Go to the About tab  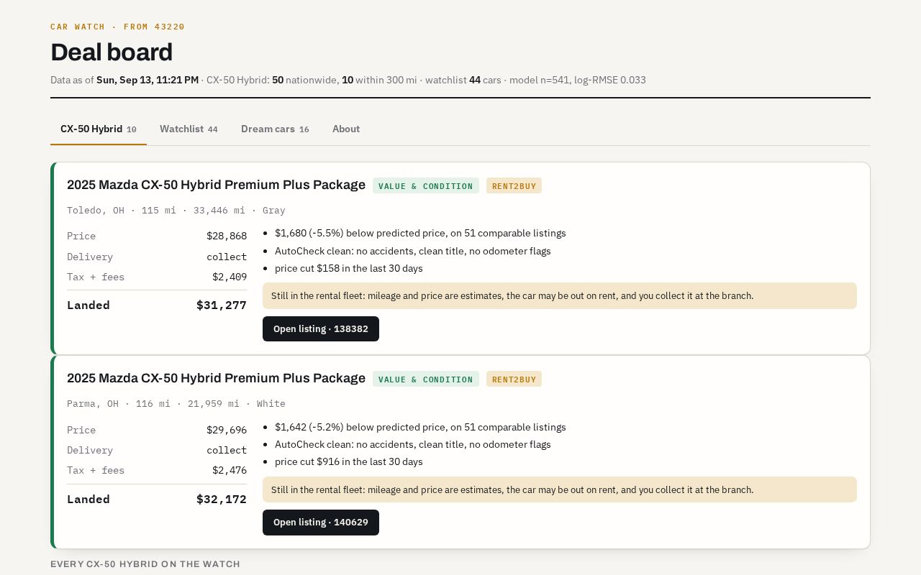(x=346, y=129)
